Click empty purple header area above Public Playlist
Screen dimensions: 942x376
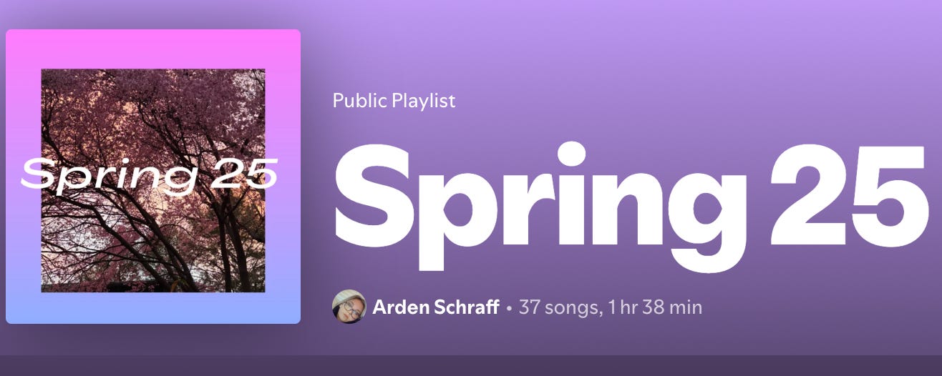(x=573, y=43)
